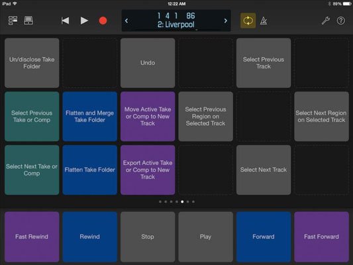
Task: Tap the Flatten Take Folder key command
Action: 90,170
